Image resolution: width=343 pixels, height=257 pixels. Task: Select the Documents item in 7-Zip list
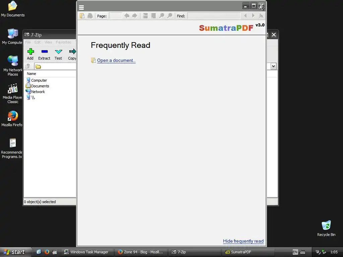pos(38,86)
